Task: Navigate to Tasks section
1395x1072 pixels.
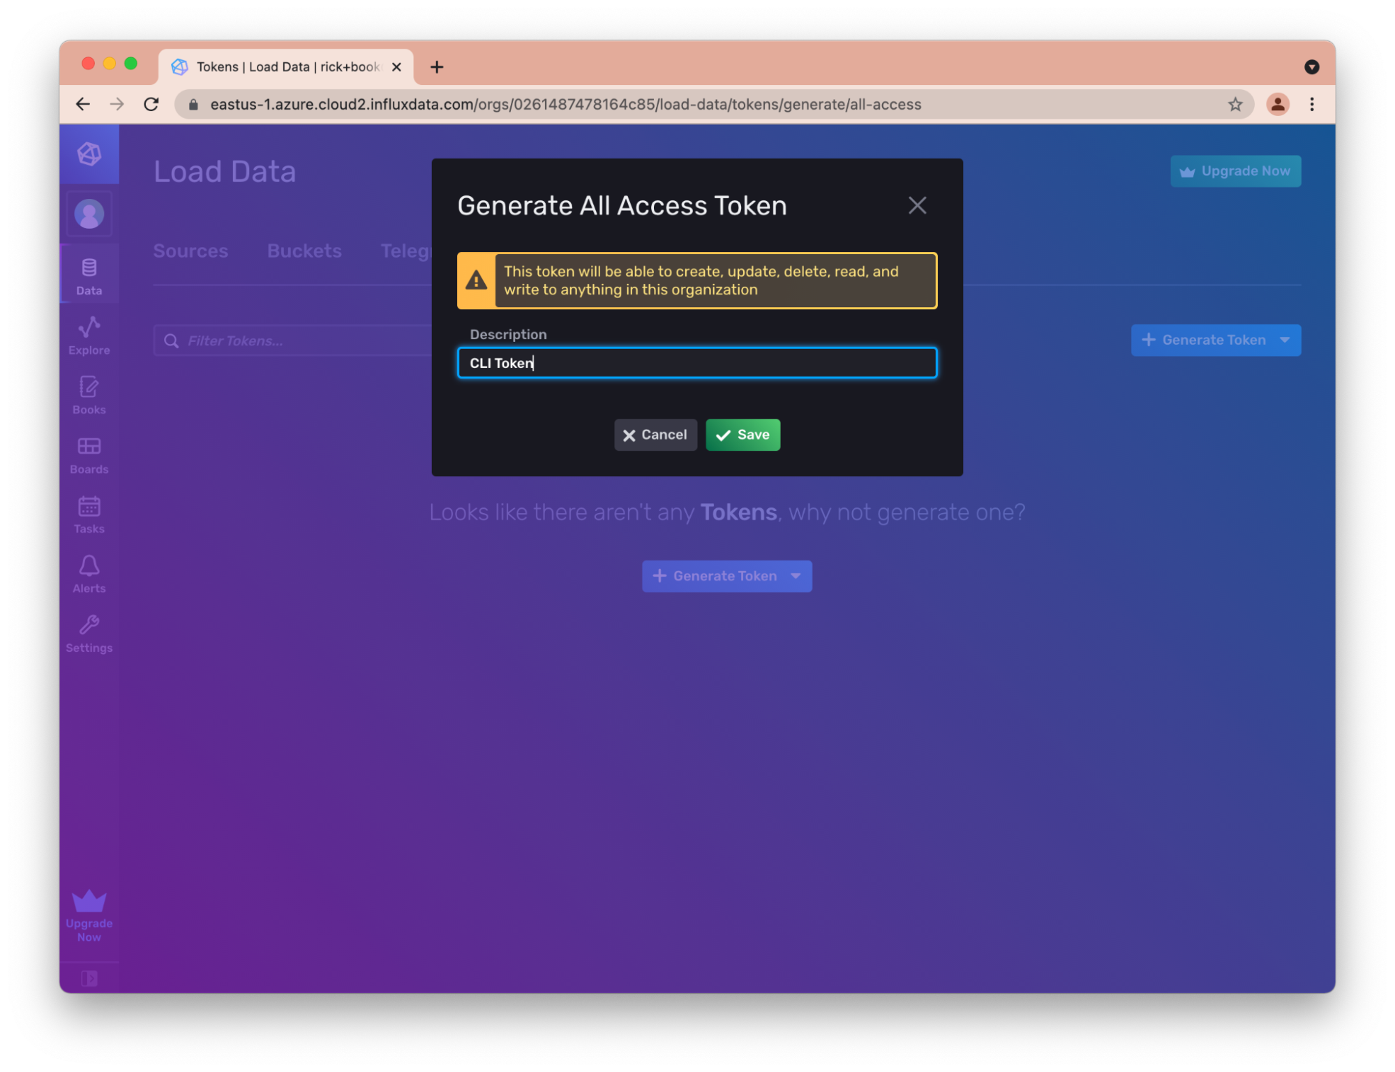Action: 89,514
